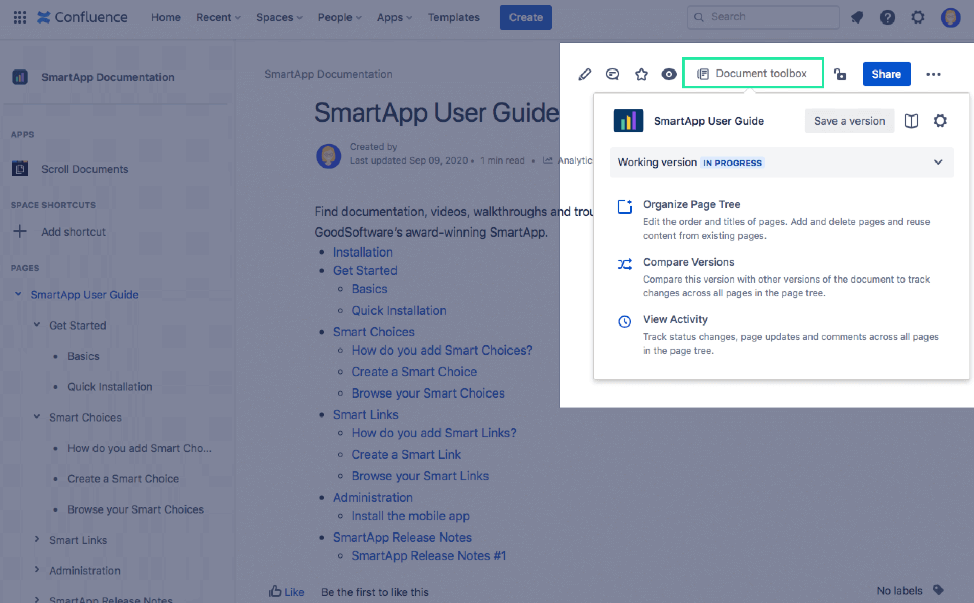
Task: Expand Smart Links in page tree
Action: coord(37,539)
